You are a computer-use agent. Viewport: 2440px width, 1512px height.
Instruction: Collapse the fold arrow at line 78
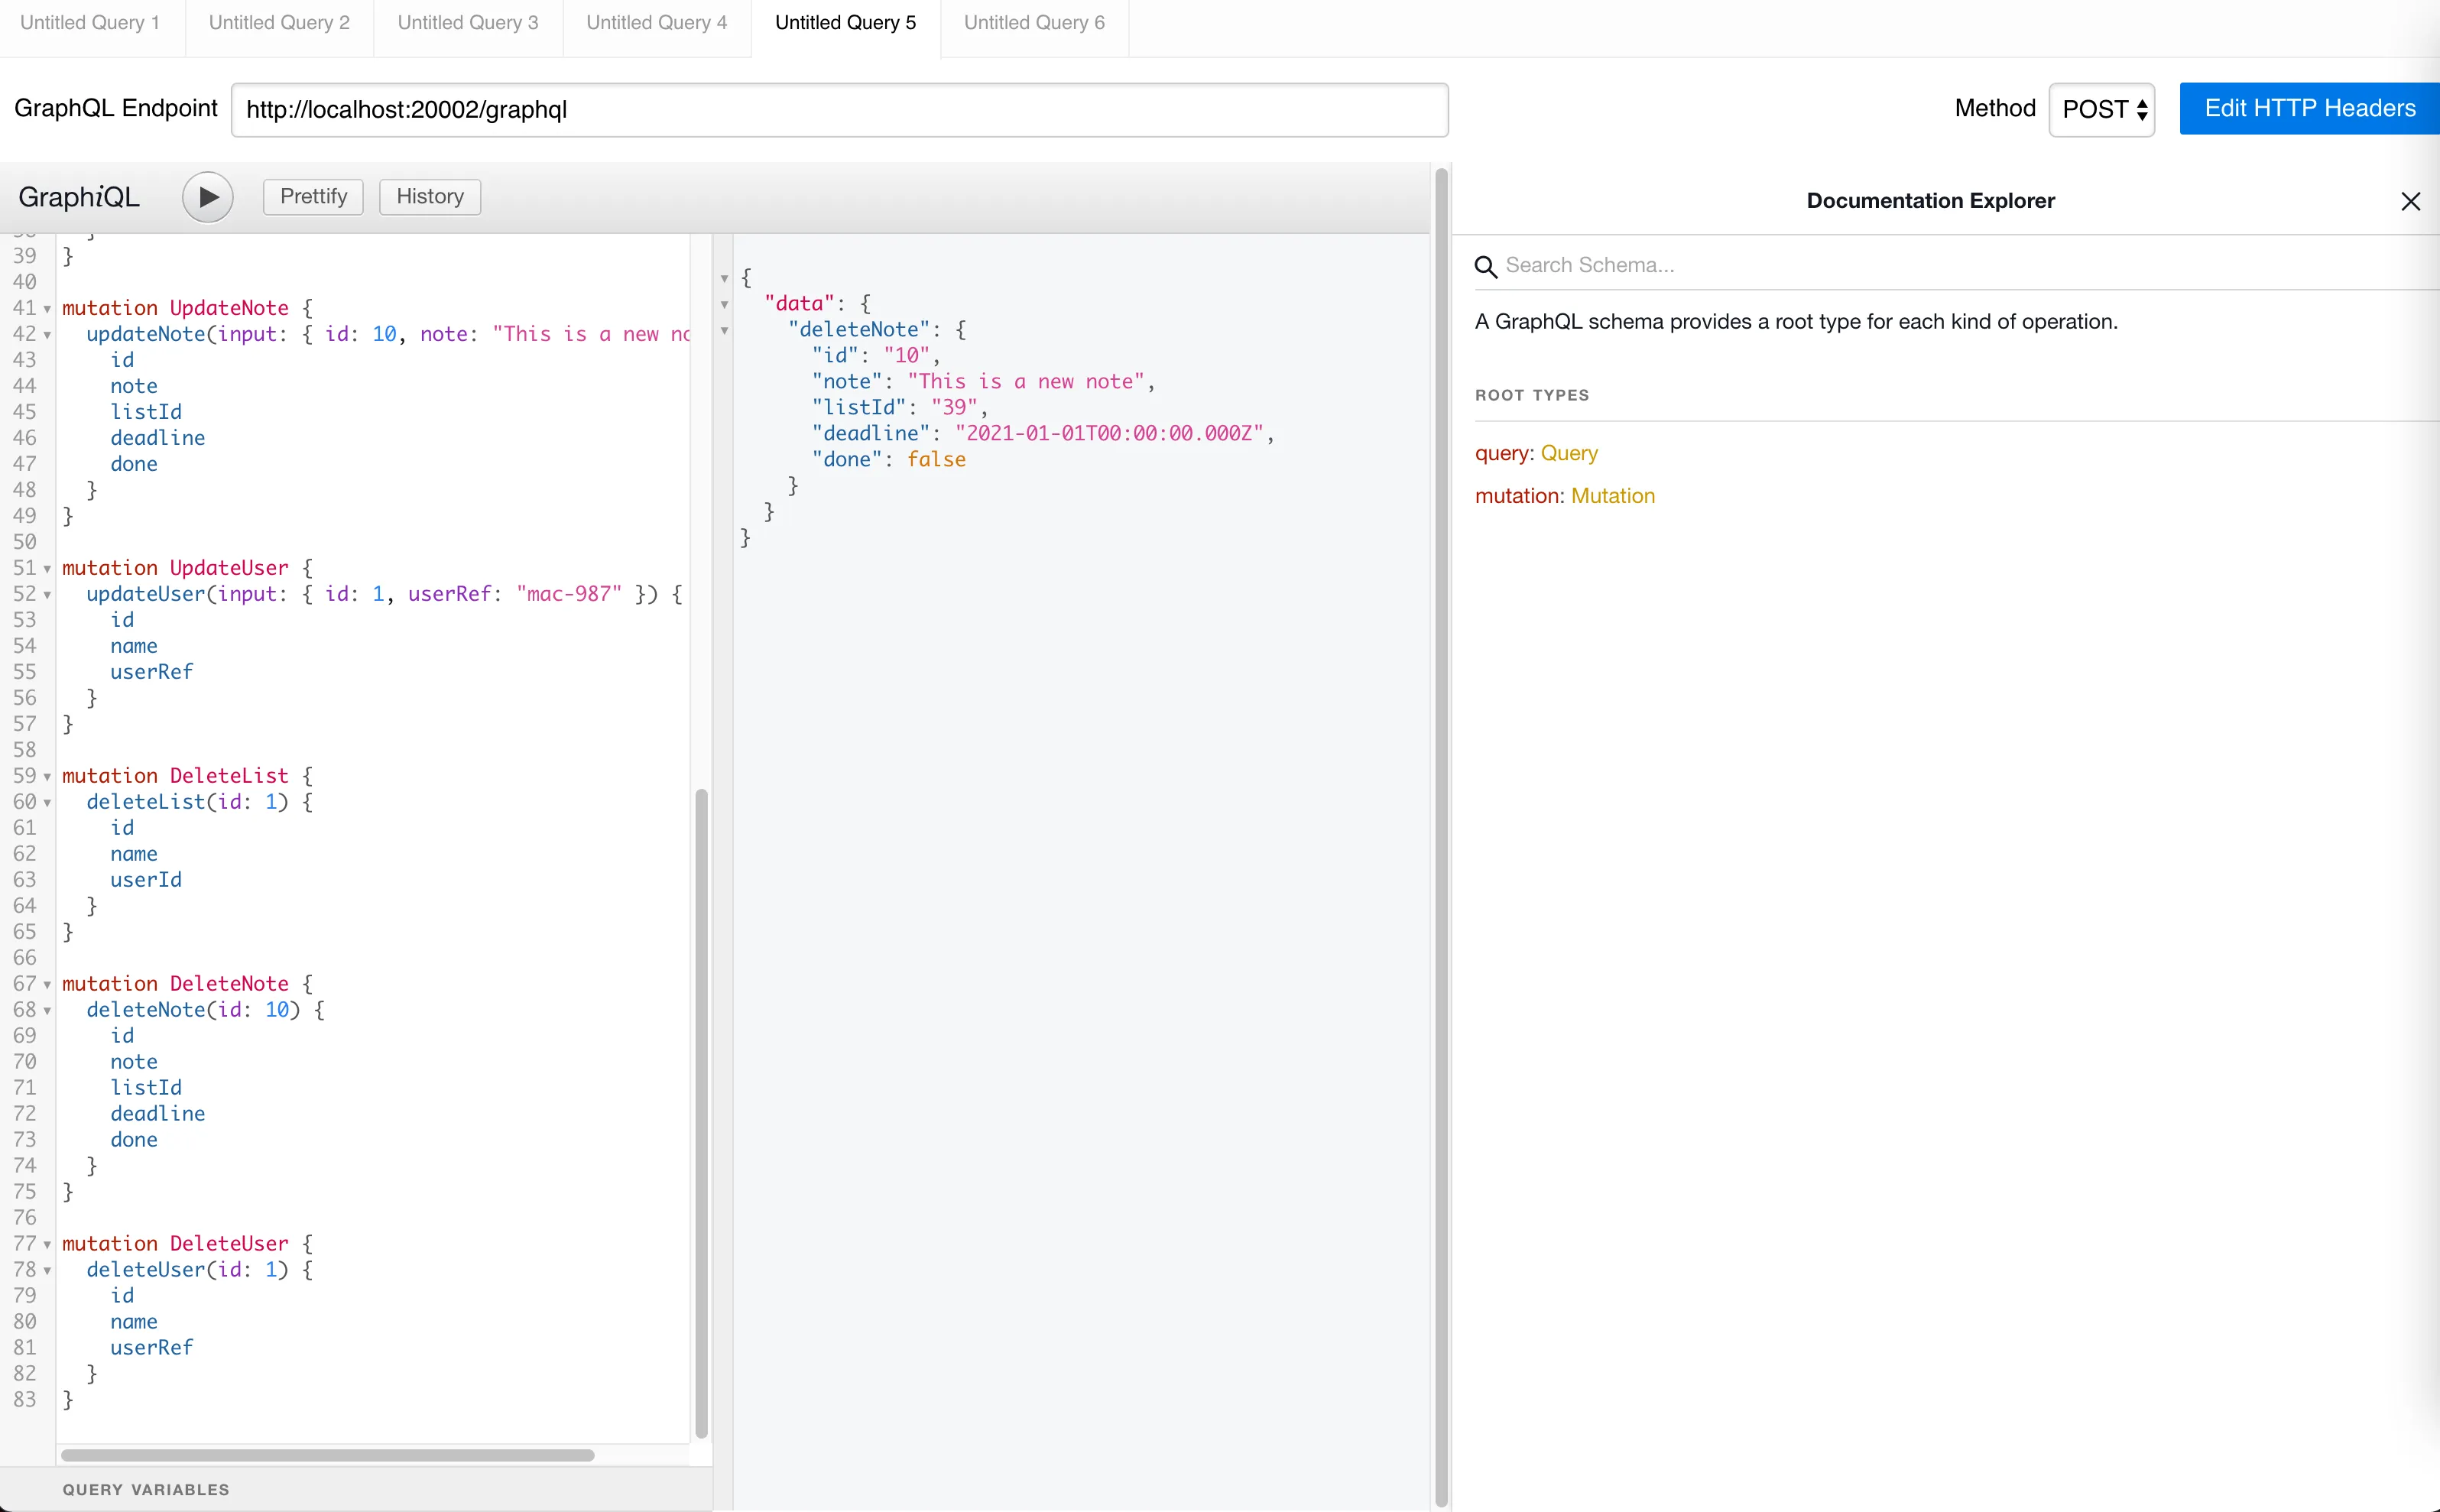[47, 1271]
